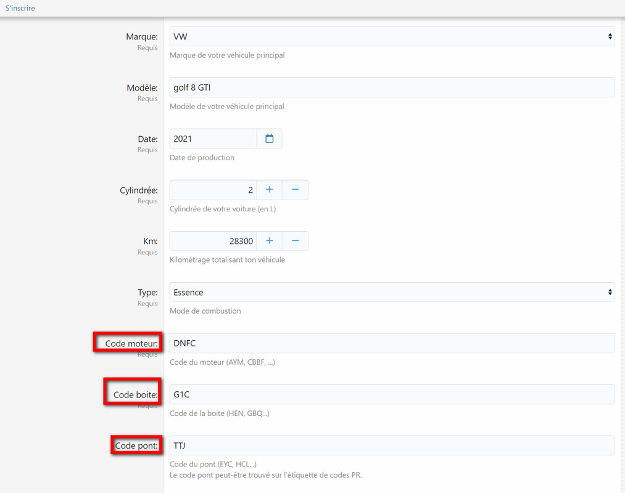
Task: Click the Marque: field label
Action: [x=142, y=36]
